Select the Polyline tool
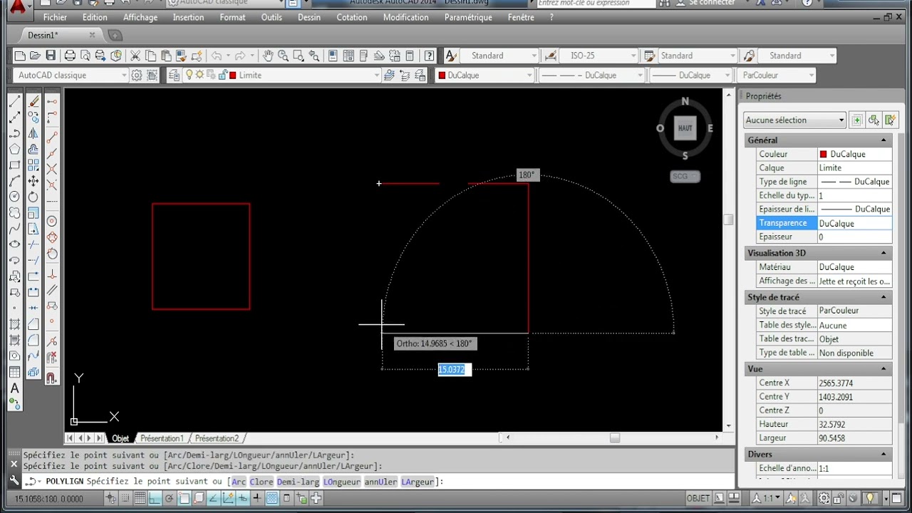 14,133
